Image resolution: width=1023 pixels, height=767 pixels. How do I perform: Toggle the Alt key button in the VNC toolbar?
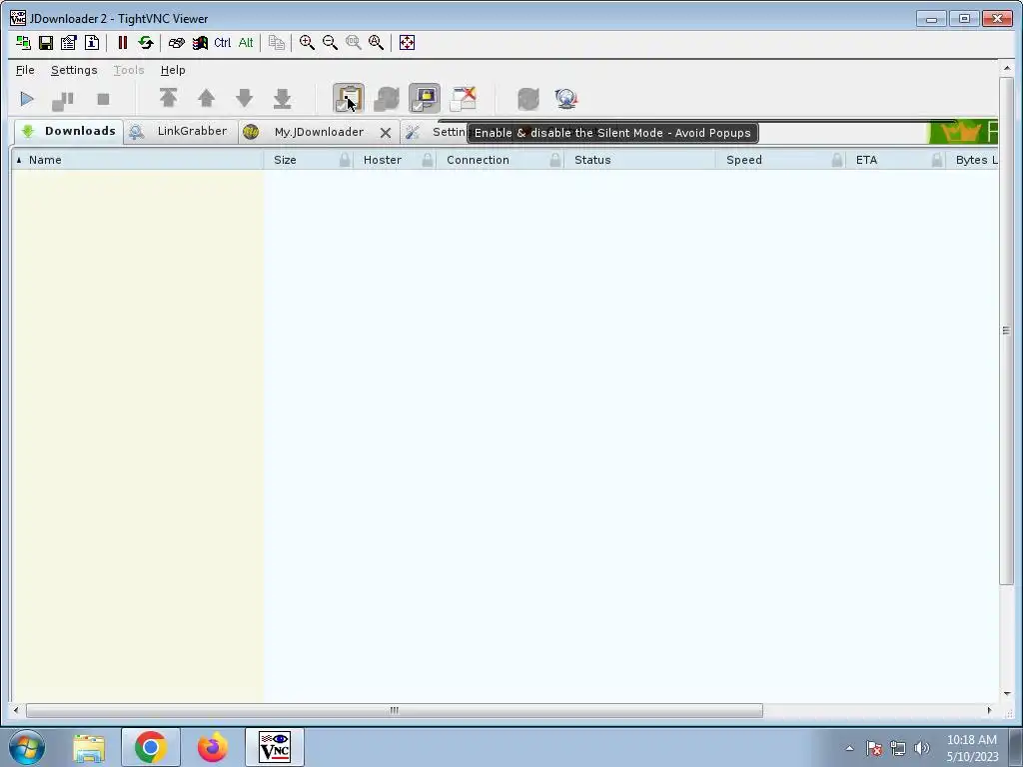coord(246,43)
